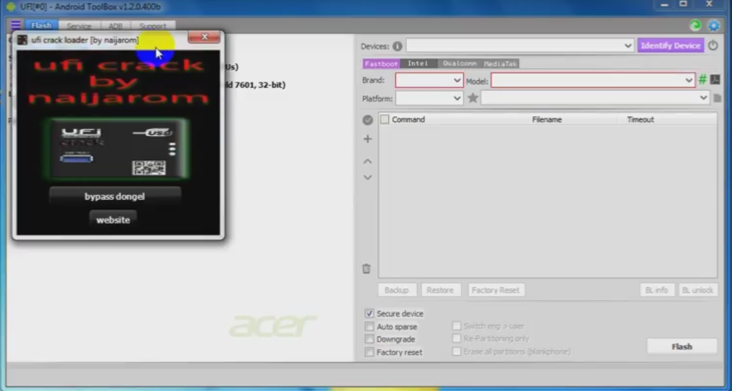Click the Timeout column header

640,120
